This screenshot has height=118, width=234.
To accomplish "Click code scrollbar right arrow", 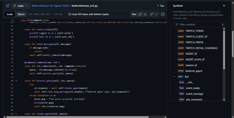I will (x=165, y=117).
